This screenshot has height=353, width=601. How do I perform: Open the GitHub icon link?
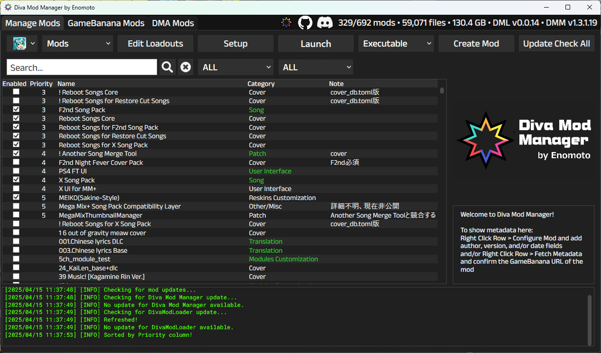point(305,23)
